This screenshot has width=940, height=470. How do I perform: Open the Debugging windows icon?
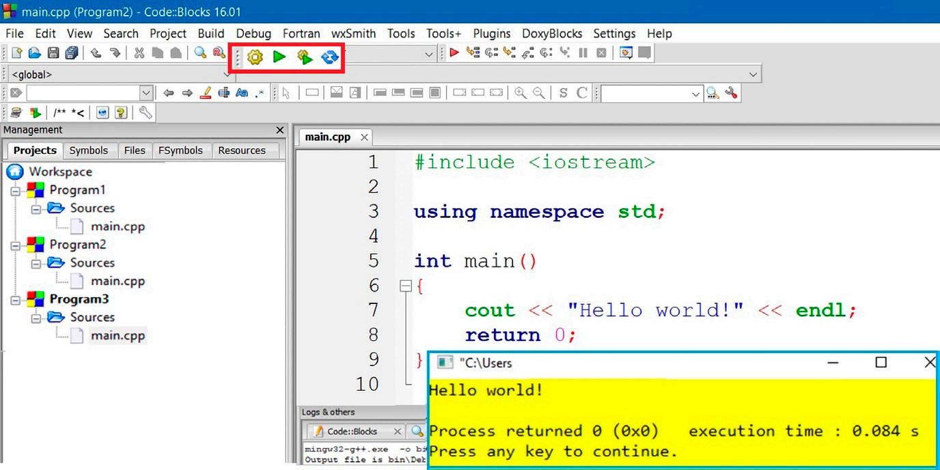[x=626, y=53]
